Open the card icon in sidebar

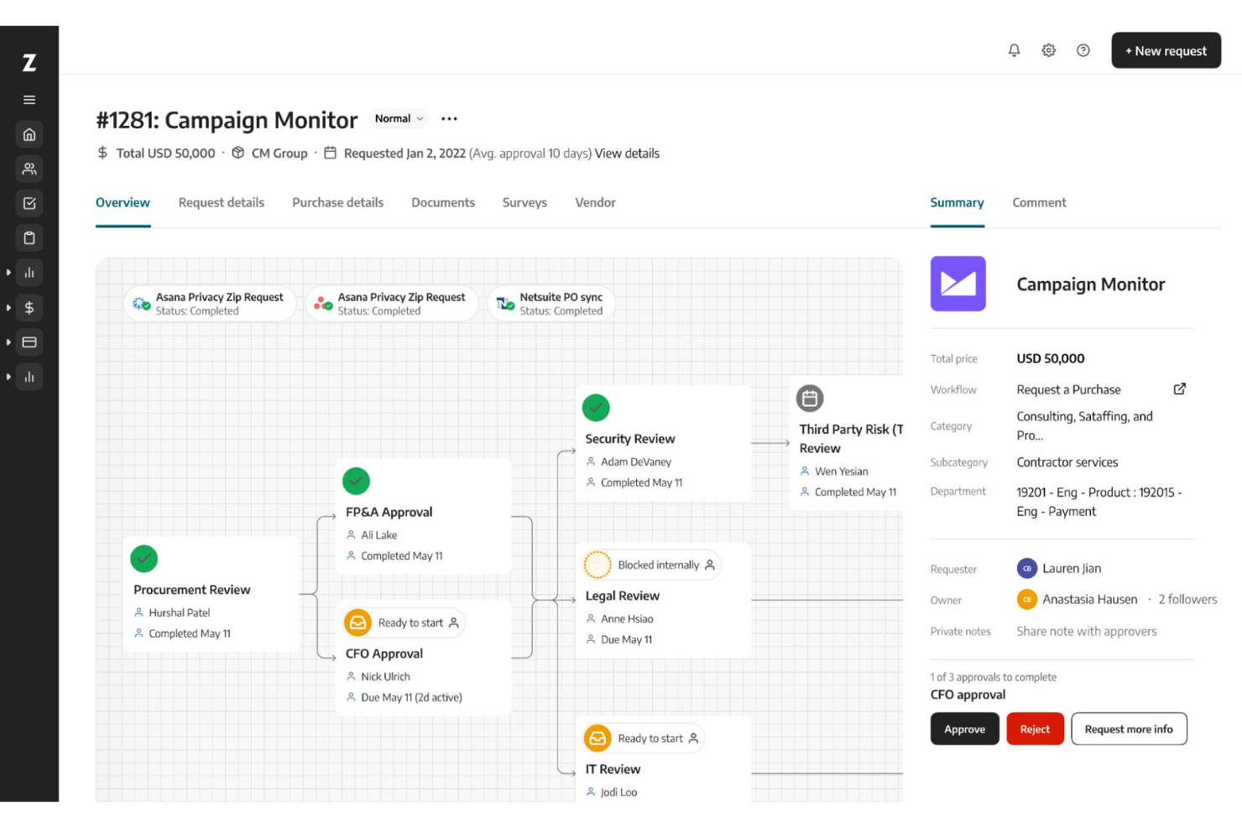click(x=29, y=342)
